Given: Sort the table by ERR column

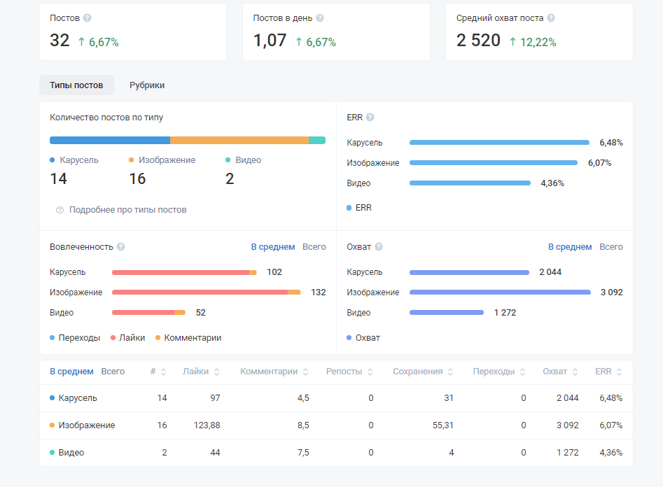Looking at the screenshot, I should coord(609,372).
